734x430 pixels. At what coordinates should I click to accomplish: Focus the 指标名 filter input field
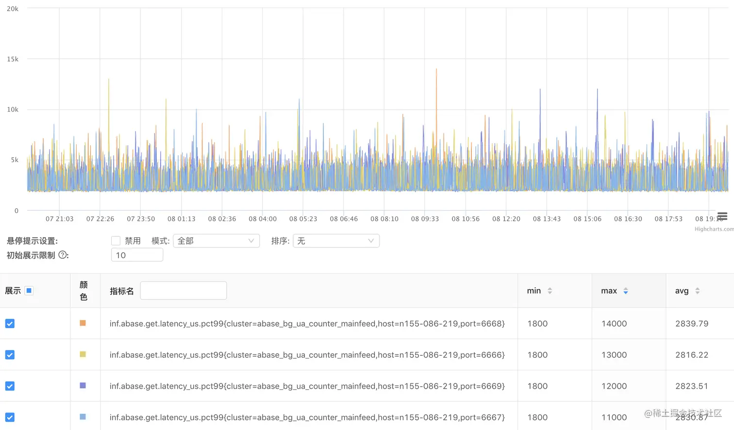point(183,291)
